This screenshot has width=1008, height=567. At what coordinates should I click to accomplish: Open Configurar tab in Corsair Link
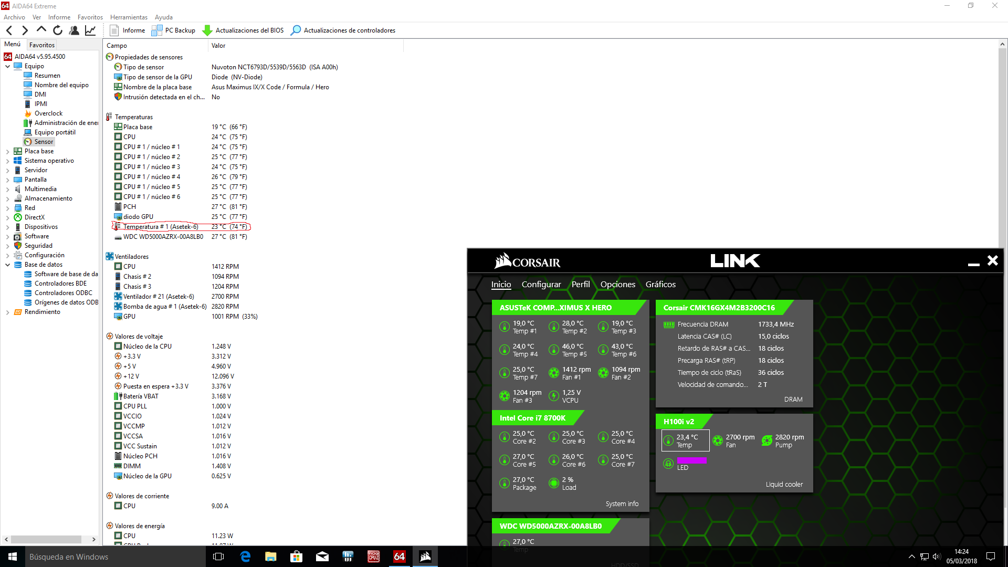pyautogui.click(x=541, y=285)
